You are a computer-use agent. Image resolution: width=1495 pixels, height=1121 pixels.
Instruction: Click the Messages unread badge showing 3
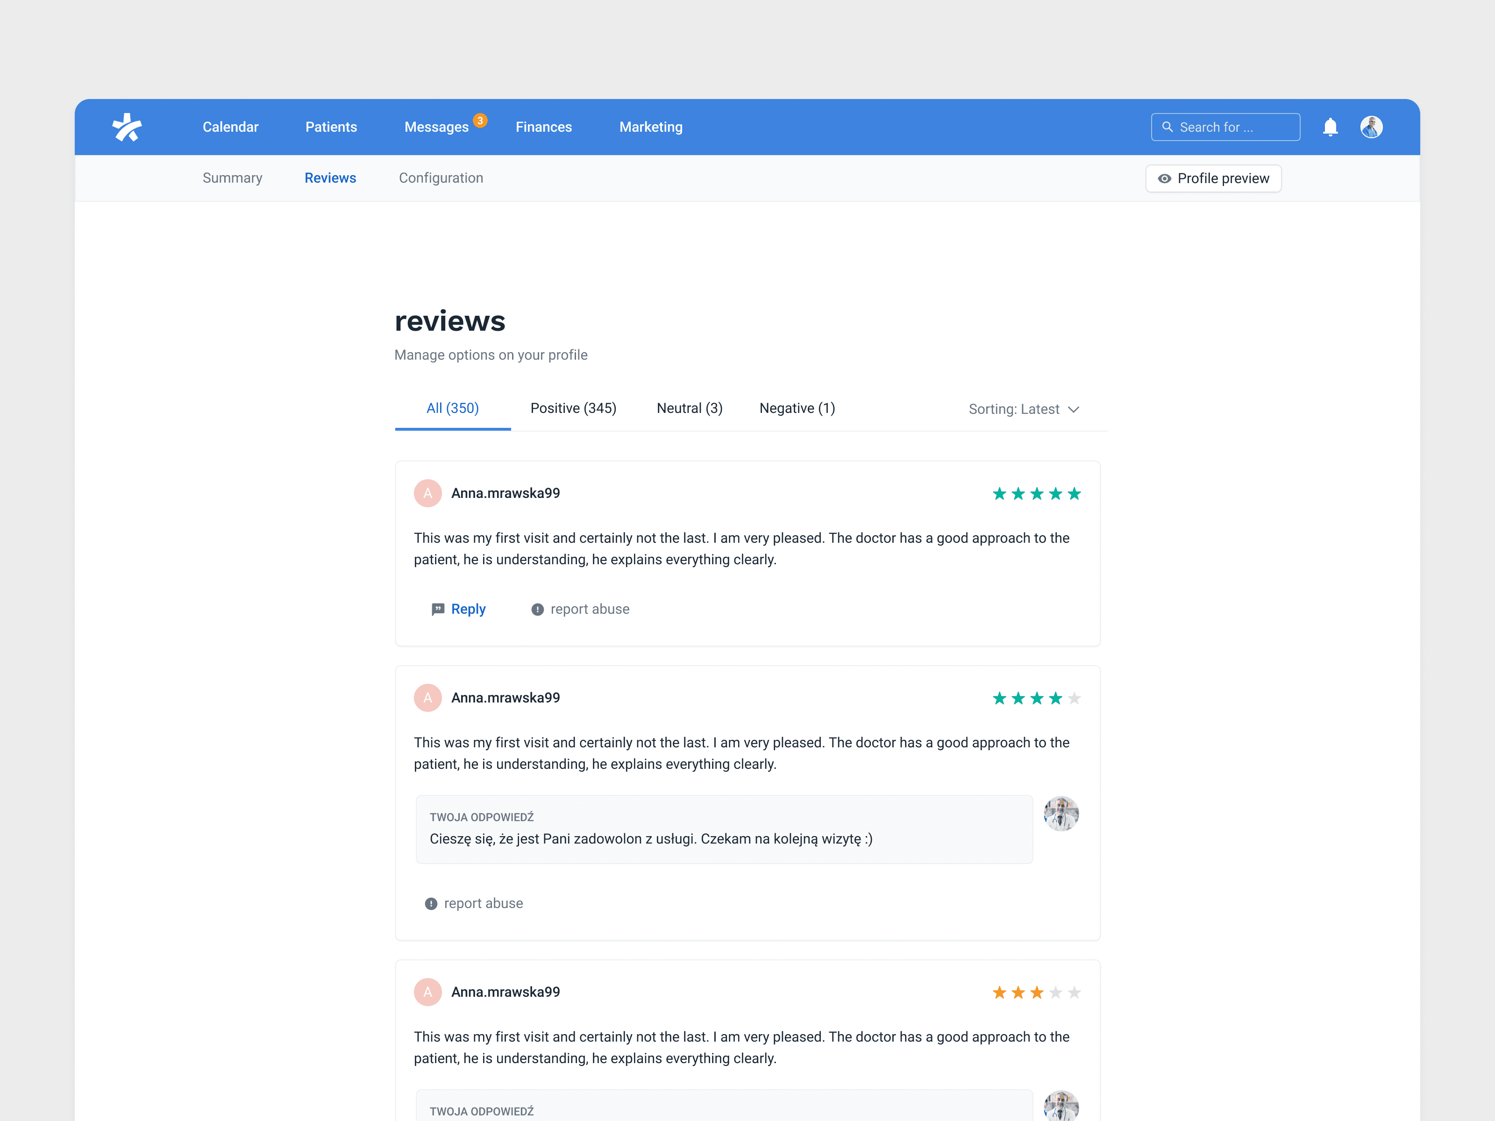(480, 121)
